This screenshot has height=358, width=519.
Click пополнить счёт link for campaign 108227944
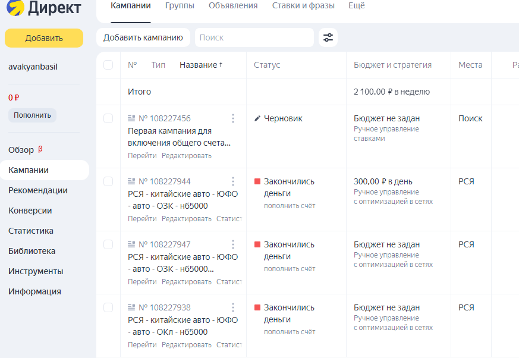pyautogui.click(x=290, y=206)
